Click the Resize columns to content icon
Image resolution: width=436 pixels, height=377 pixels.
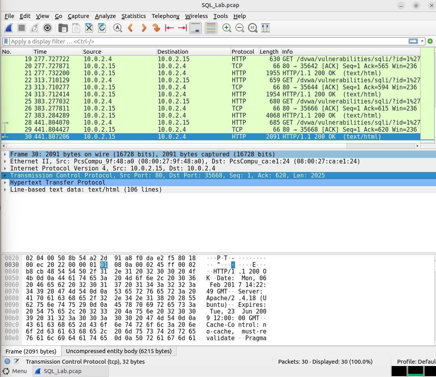[x=266, y=28]
